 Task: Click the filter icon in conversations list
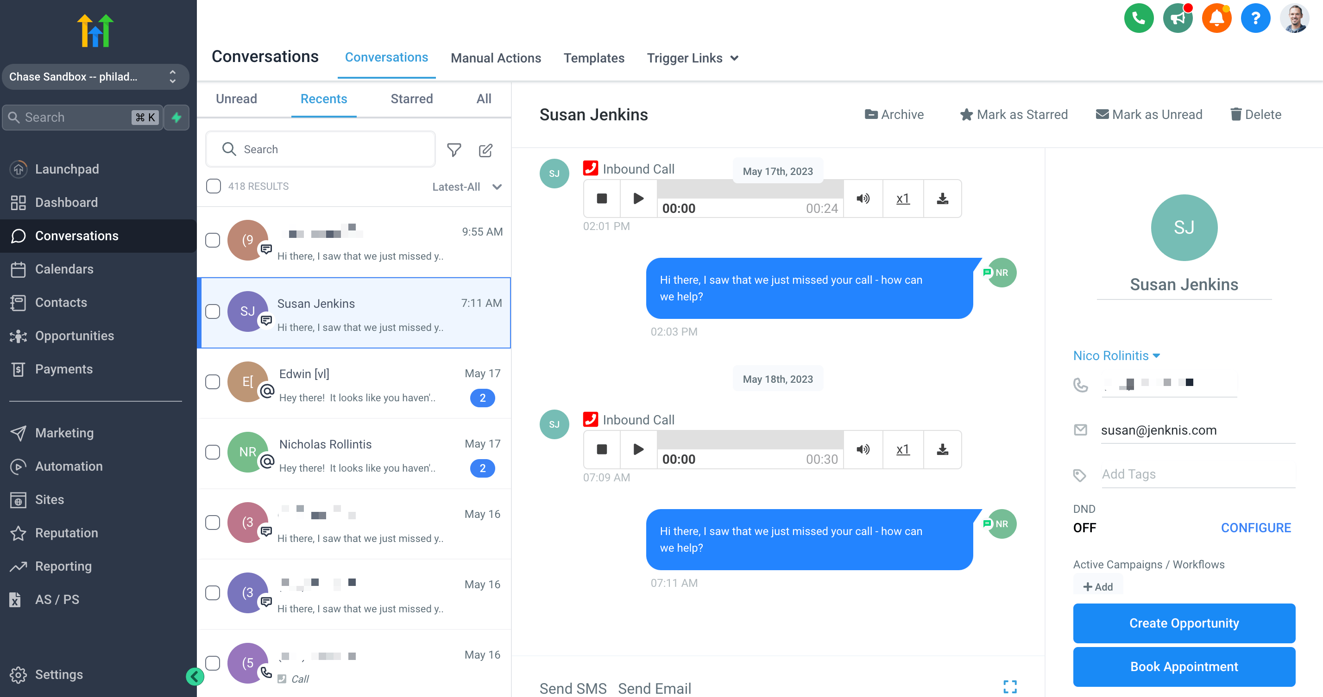[454, 149]
